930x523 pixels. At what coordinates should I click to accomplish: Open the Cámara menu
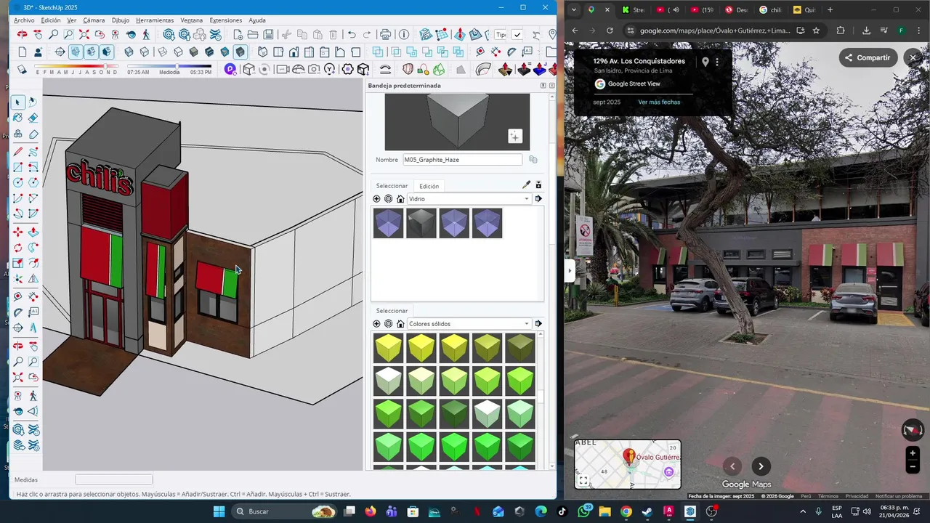point(94,20)
